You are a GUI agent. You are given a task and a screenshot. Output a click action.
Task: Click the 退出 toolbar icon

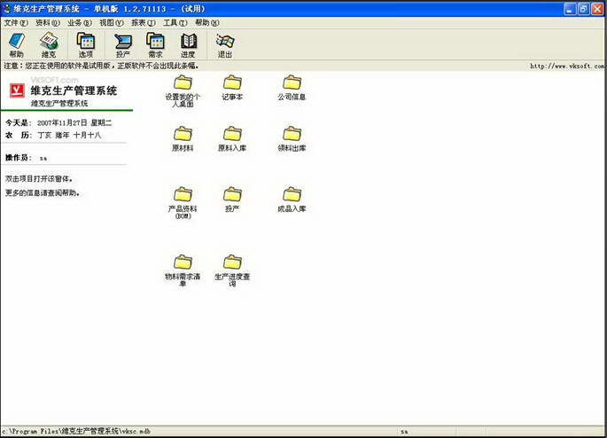[x=225, y=45]
